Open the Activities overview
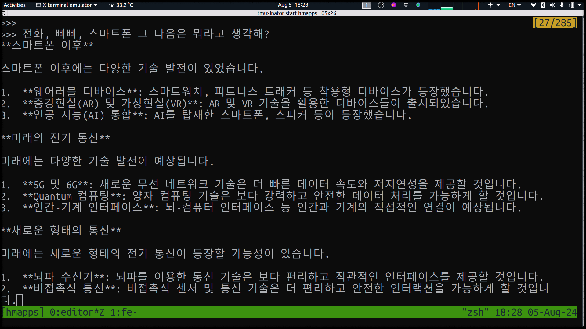The height and width of the screenshot is (329, 586). pos(14,5)
